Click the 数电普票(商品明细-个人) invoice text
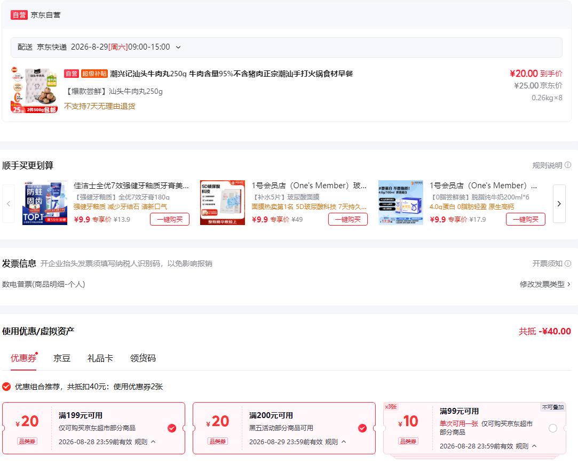Viewport: 578px width, 465px height. (x=44, y=284)
